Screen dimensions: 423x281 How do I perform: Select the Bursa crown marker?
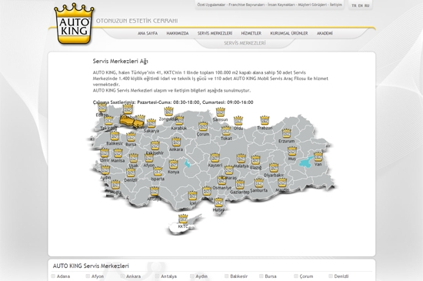tap(131, 137)
